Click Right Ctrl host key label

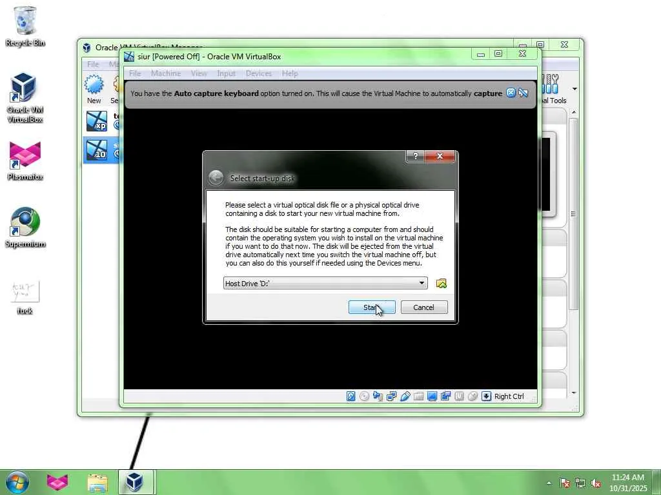point(509,396)
